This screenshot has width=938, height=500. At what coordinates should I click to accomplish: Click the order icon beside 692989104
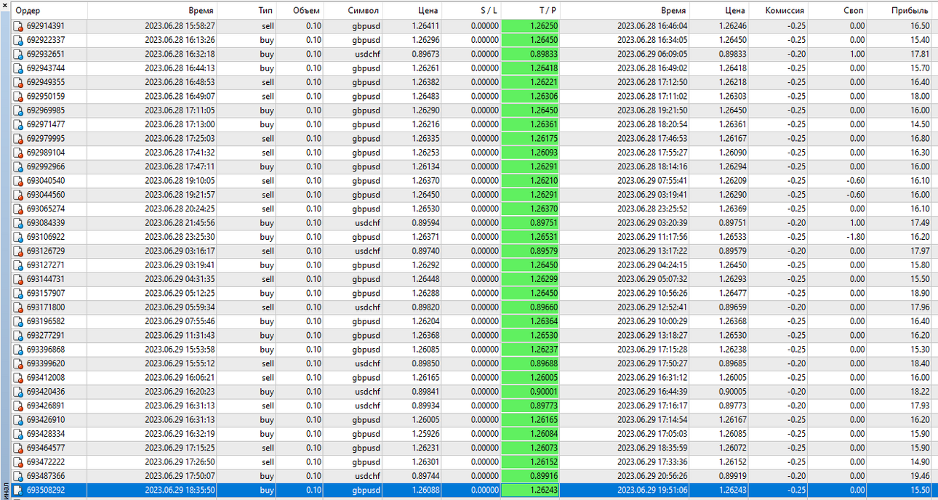pyautogui.click(x=18, y=153)
